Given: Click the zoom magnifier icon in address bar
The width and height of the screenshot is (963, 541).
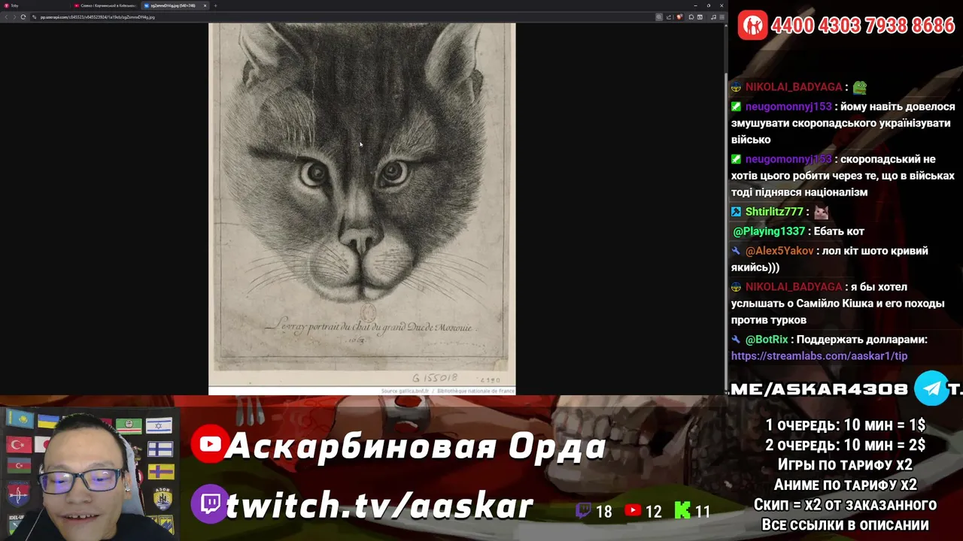Looking at the screenshot, I should [x=659, y=17].
